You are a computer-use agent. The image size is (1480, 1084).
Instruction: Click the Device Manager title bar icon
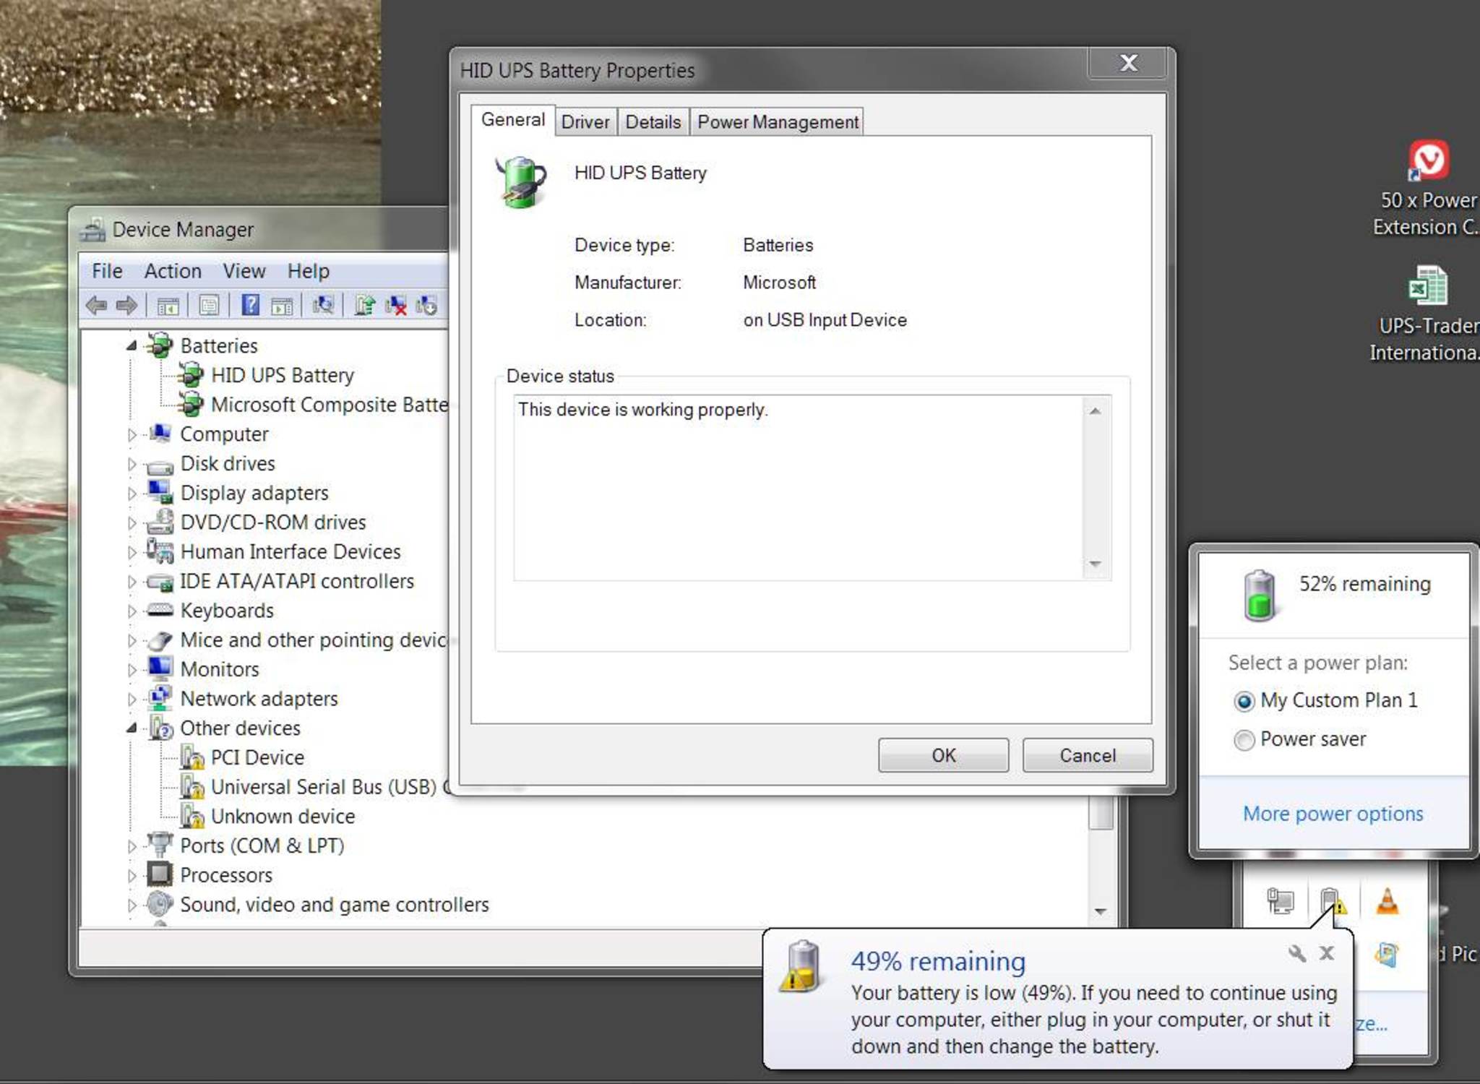[92, 229]
